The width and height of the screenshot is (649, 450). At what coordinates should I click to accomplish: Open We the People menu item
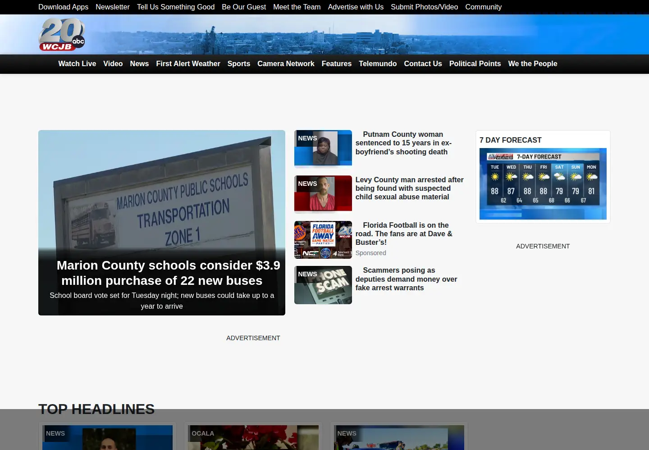[x=533, y=64]
